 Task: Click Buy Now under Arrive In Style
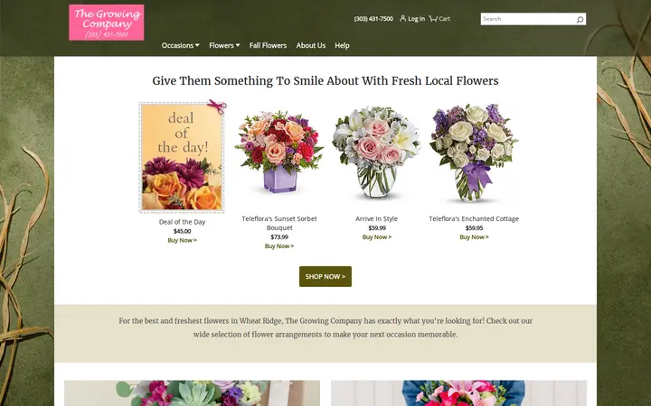pyautogui.click(x=376, y=237)
